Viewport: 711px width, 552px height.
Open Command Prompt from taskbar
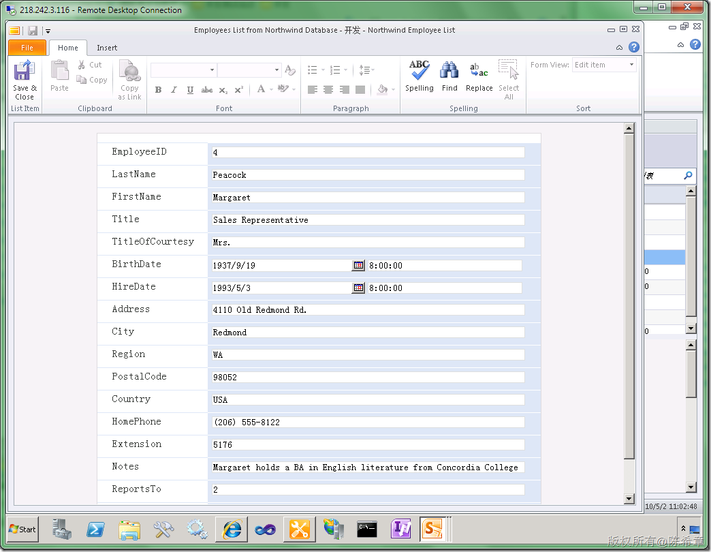click(x=367, y=530)
